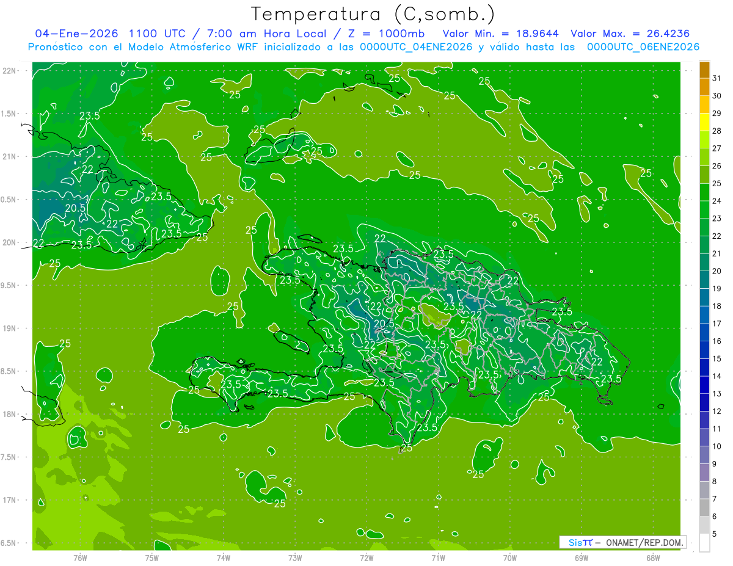Click the '17N' latitude axis label
Image resolution: width=733 pixels, height=566 pixels.
[x=9, y=501]
